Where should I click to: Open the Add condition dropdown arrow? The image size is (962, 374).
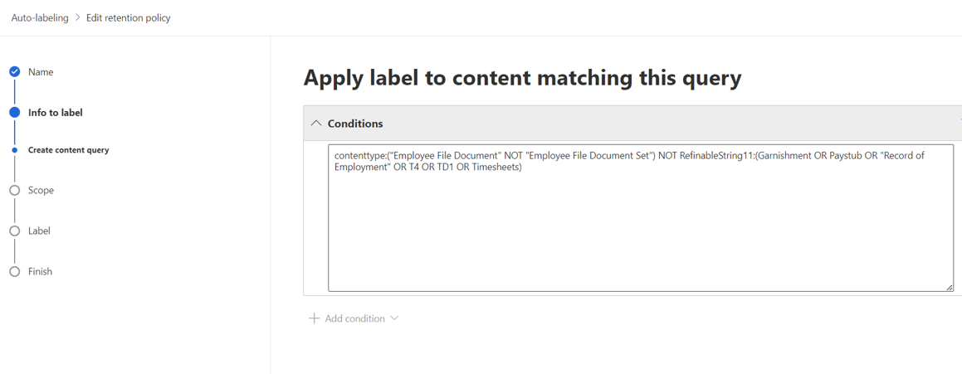394,318
